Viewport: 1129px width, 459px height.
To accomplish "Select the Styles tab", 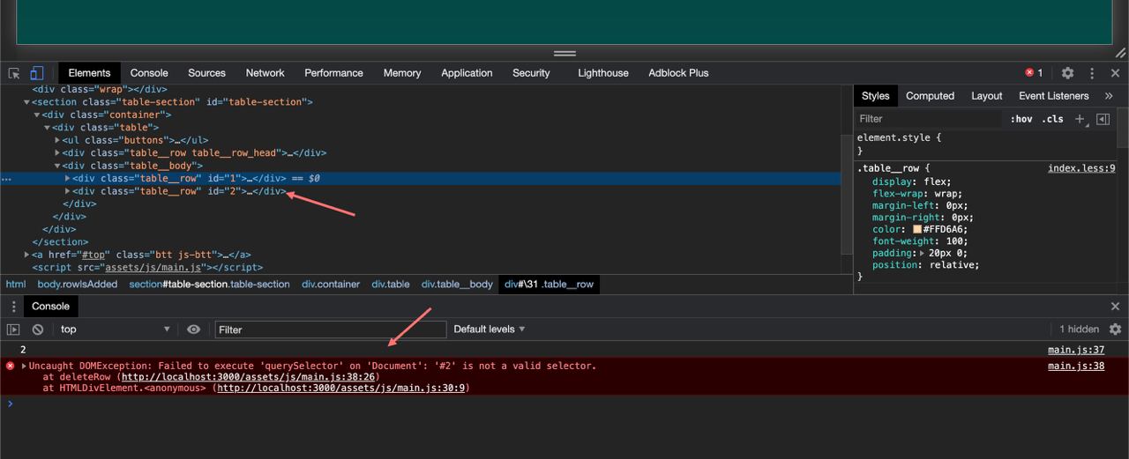I will click(x=875, y=96).
